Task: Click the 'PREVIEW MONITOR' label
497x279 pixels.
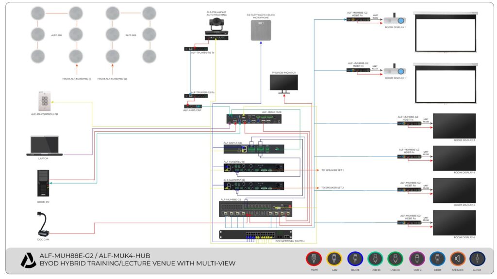Action: coord(284,73)
